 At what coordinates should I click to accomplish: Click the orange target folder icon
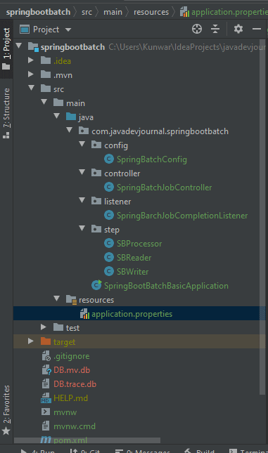pos(46,341)
